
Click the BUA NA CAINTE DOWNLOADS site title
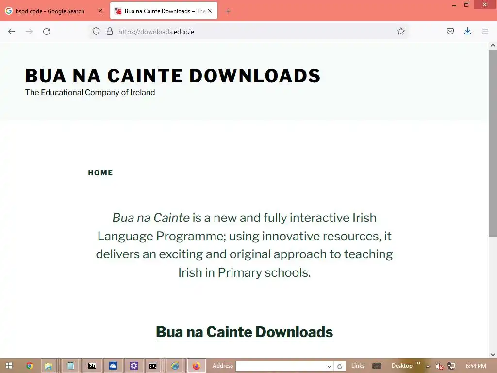(x=173, y=75)
